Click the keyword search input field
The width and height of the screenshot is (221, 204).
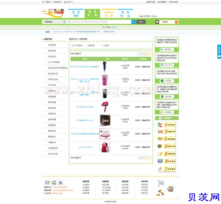click(x=99, y=22)
